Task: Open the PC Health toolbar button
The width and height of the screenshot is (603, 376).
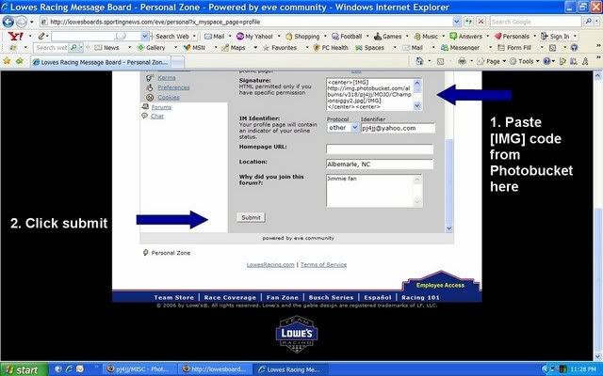Action: 331,48
